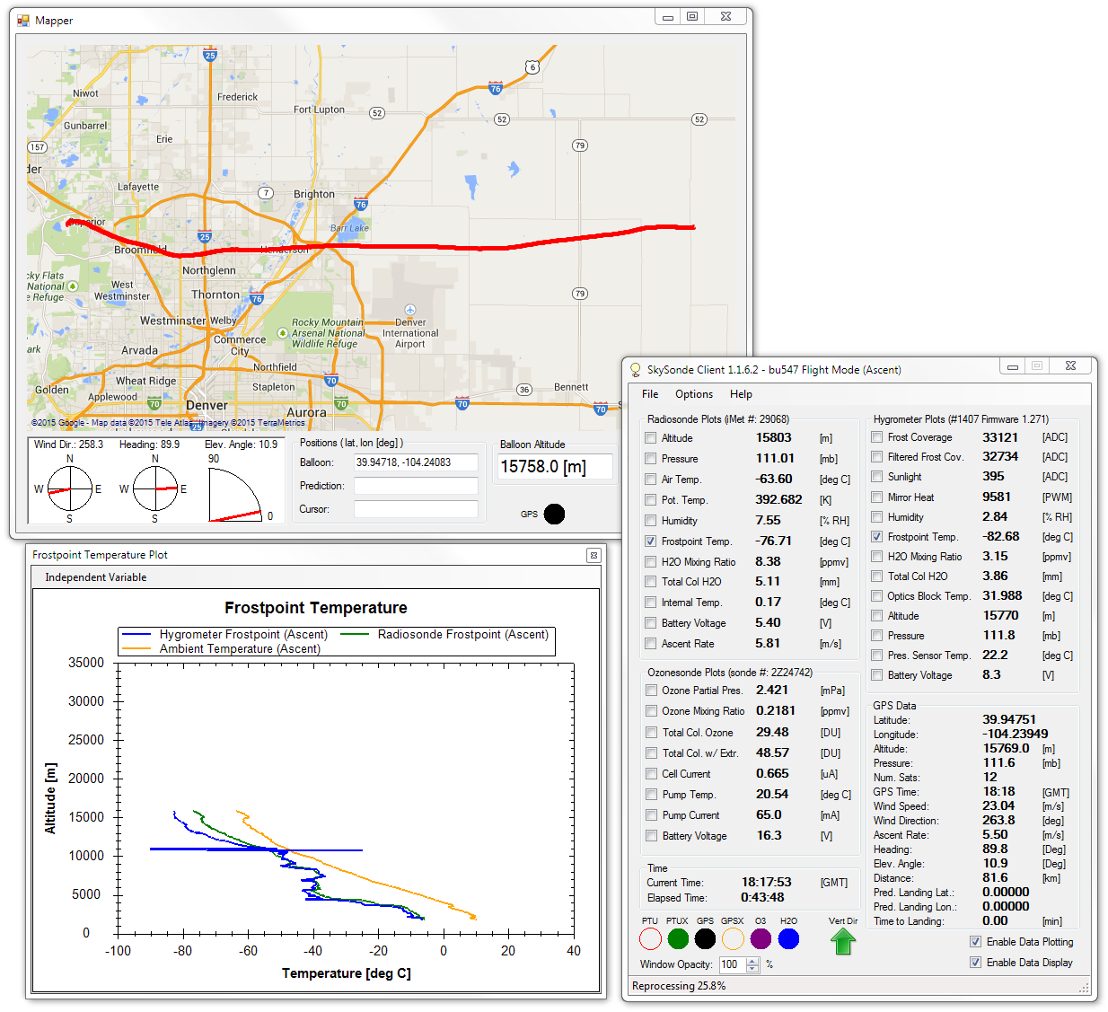The image size is (1108, 1012).
Task: Click the Current Time value 18:17:53
Action: click(766, 882)
